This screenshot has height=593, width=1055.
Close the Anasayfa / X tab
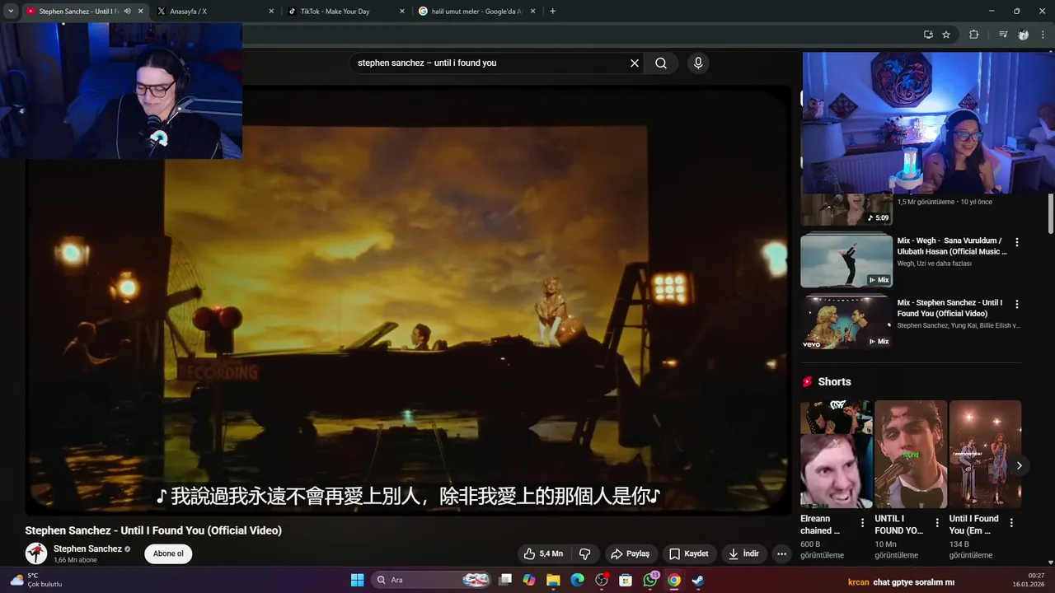271,12
